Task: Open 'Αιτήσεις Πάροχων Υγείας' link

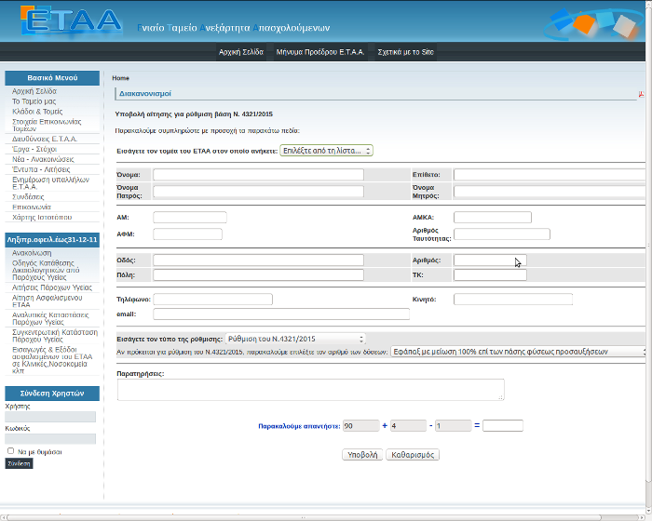Action: tap(51, 287)
